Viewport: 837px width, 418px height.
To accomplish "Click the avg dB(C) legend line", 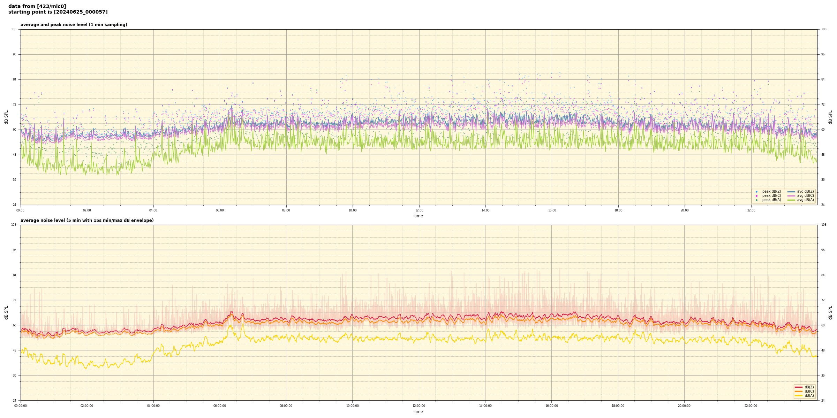I will (791, 196).
